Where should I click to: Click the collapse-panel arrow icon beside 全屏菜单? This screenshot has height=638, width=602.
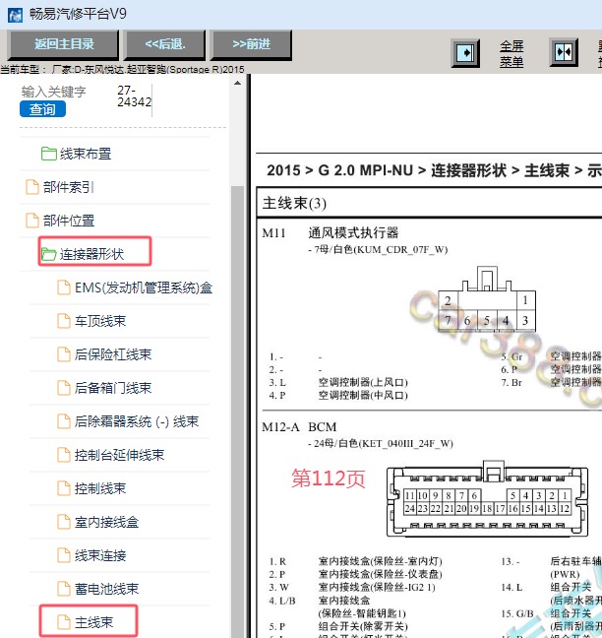[465, 53]
